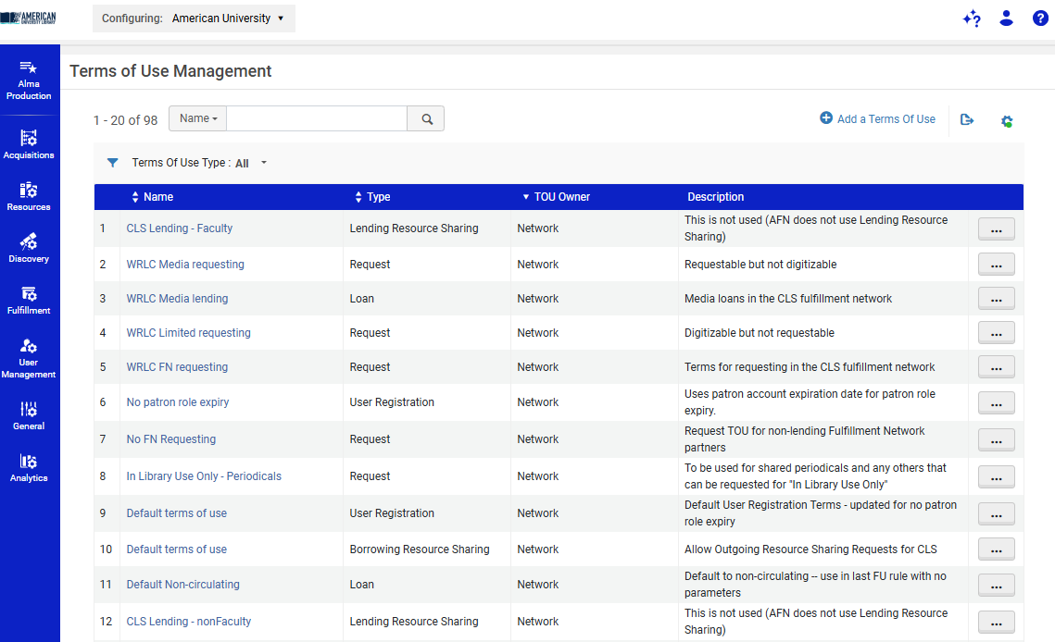
Task: Open the help question mark icon
Action: coord(1040,19)
